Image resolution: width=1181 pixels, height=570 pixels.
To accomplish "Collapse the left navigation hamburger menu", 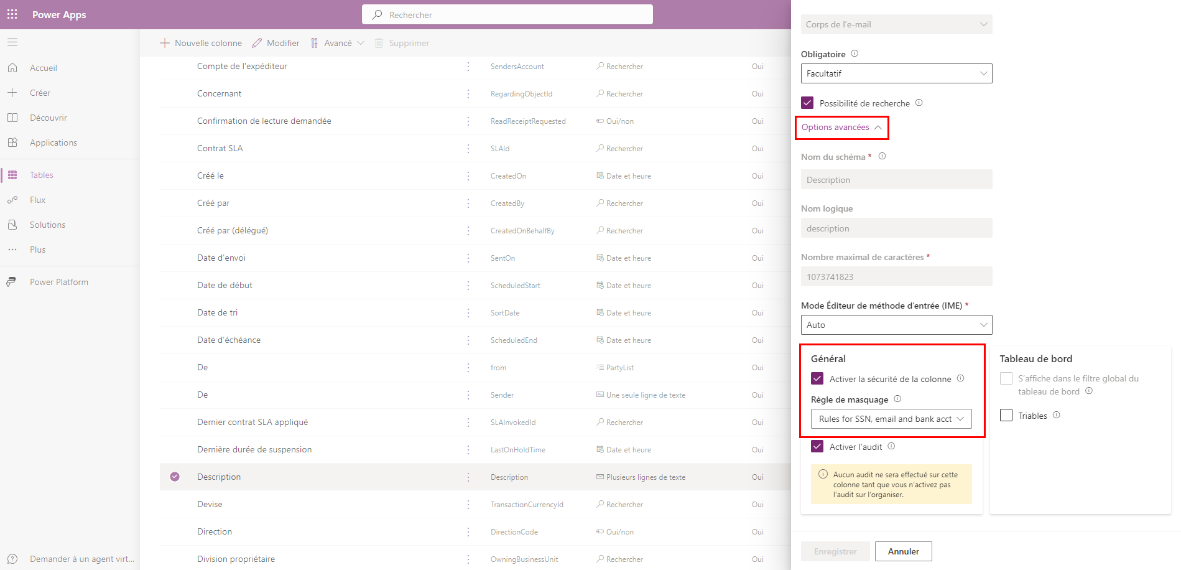I will [12, 42].
